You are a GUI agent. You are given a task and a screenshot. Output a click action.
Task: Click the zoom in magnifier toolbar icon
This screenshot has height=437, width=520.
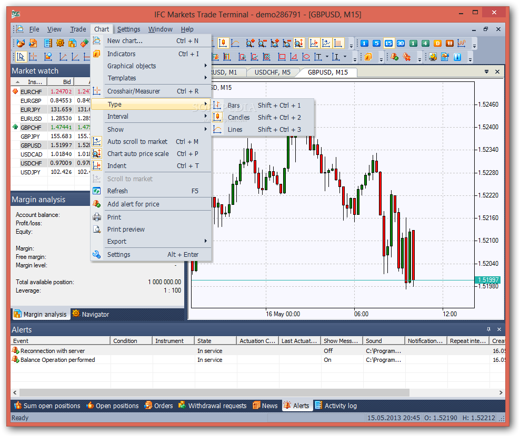pyautogui.click(x=250, y=43)
